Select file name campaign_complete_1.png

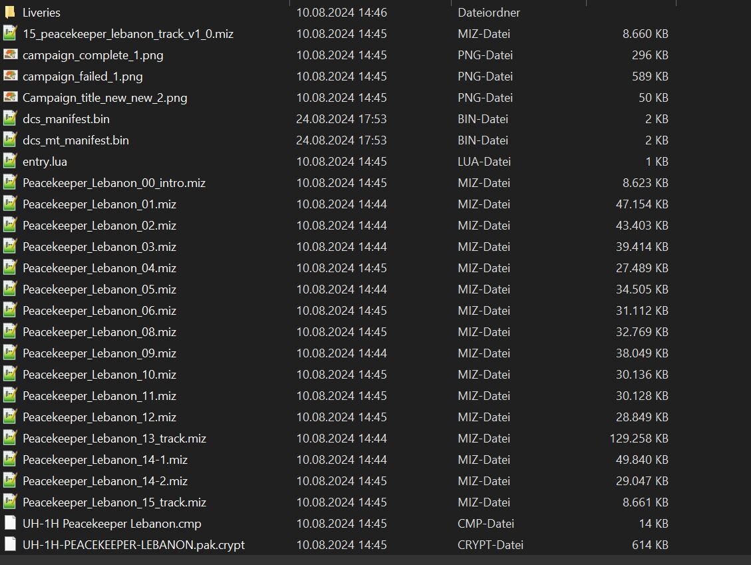[x=93, y=55]
